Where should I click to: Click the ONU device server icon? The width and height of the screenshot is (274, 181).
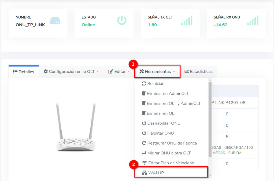[55, 21]
